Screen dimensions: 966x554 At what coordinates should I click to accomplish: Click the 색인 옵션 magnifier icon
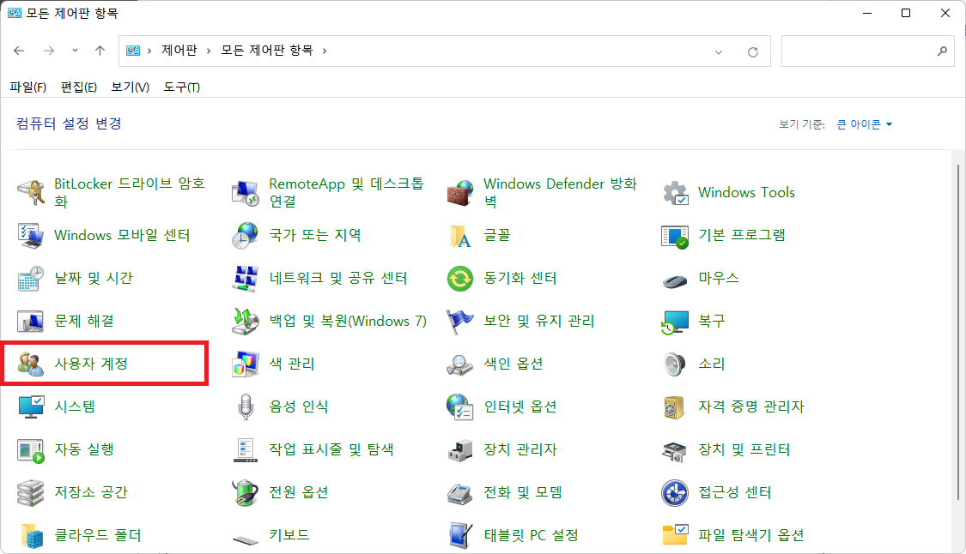coord(460,364)
